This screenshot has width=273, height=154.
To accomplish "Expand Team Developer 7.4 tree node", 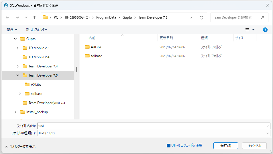I will click(x=17, y=66).
